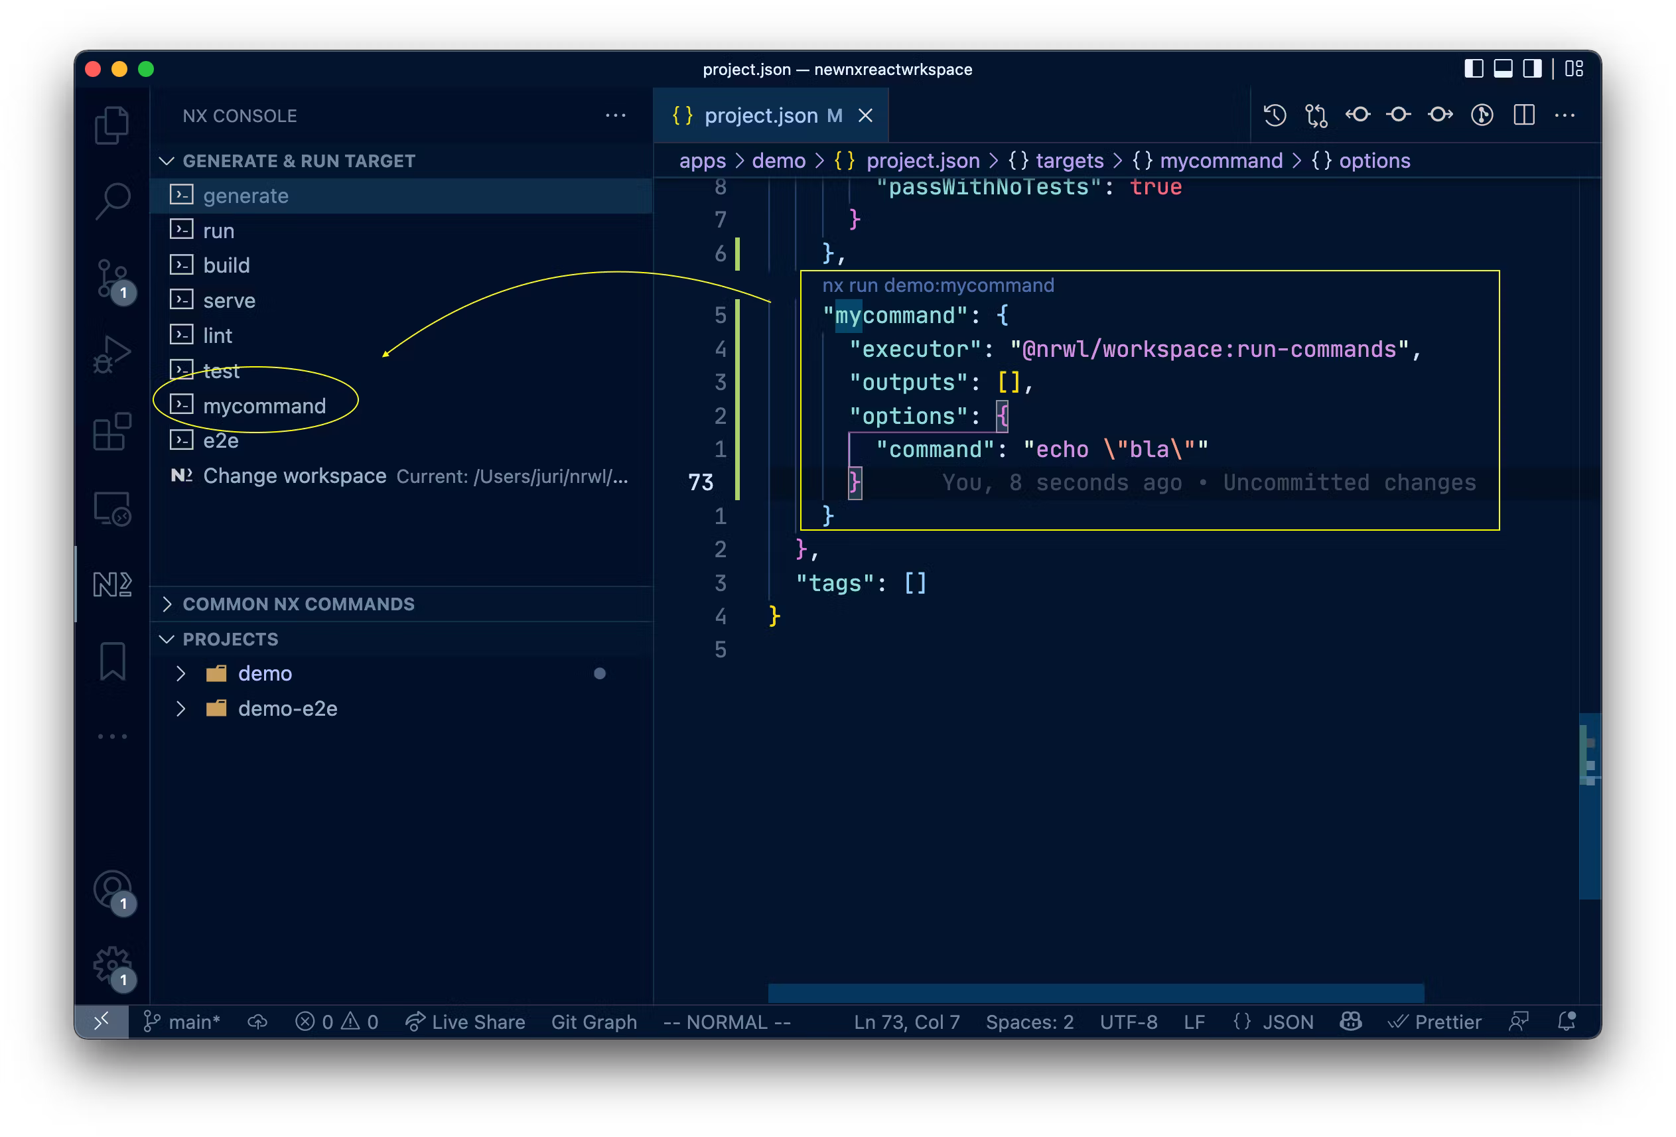
Task: Toggle the secondary side bar layout button
Action: coord(1532,69)
